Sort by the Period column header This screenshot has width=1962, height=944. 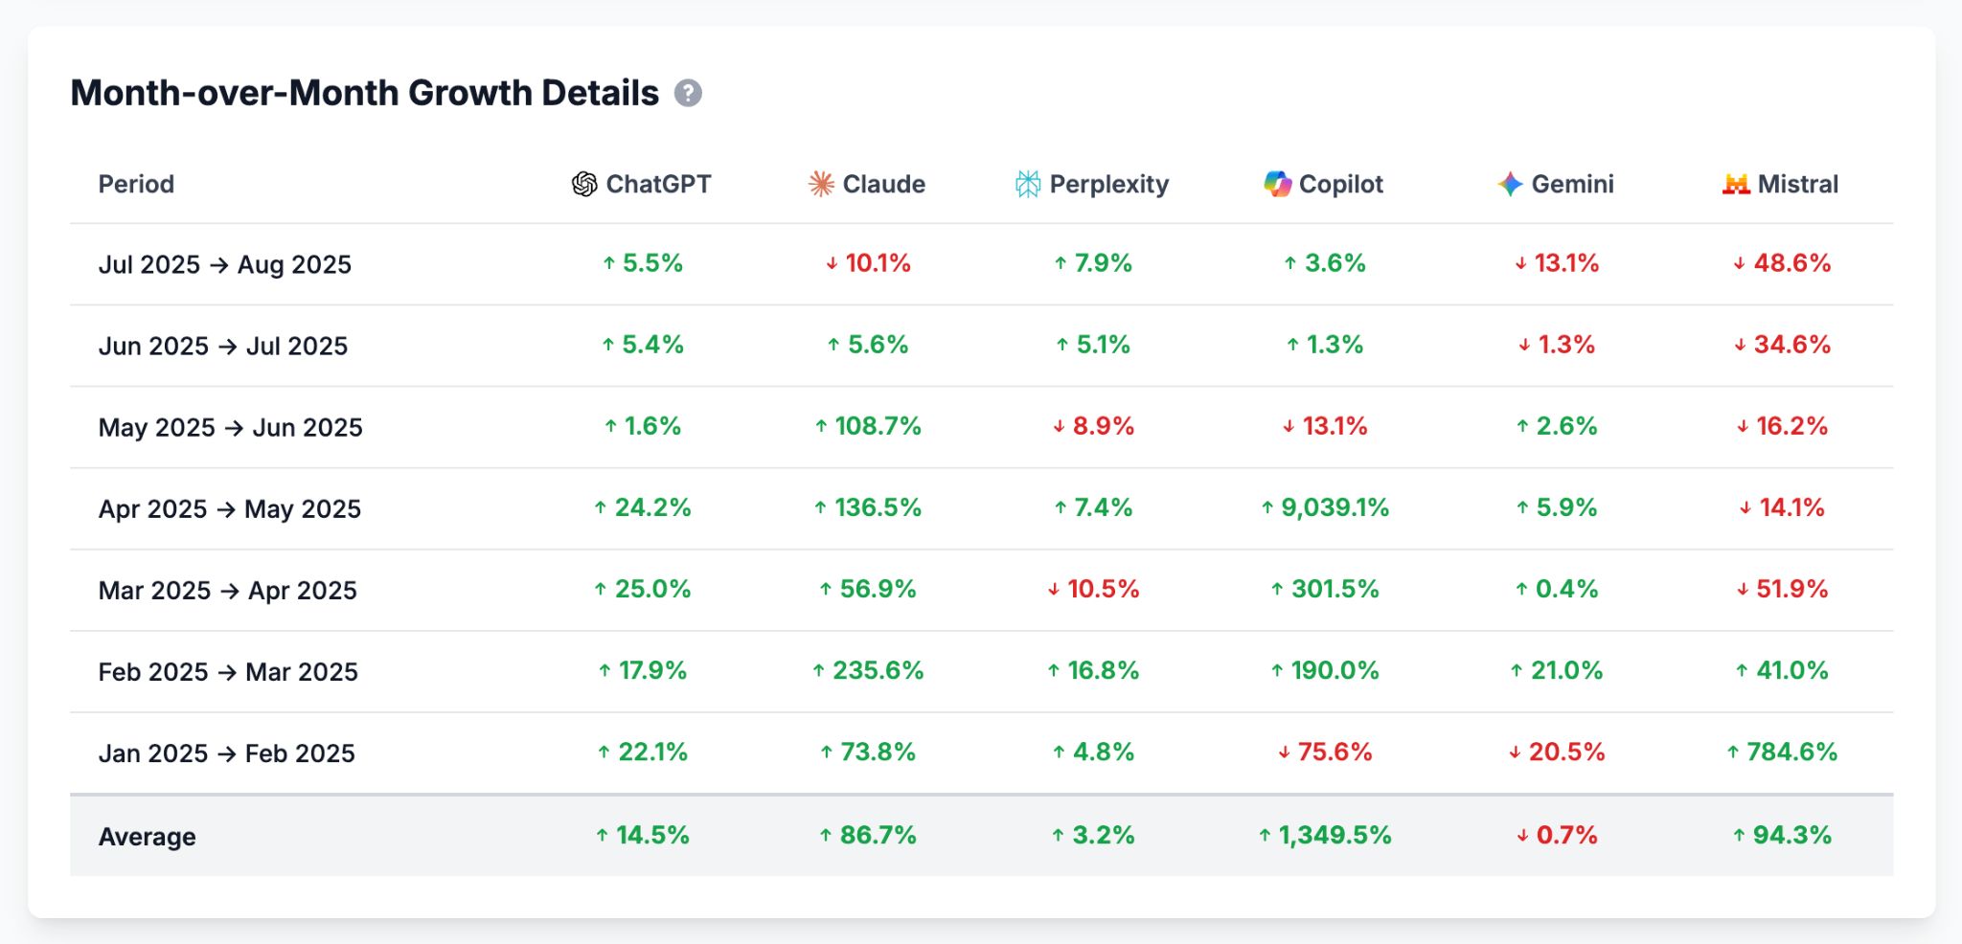click(x=135, y=184)
